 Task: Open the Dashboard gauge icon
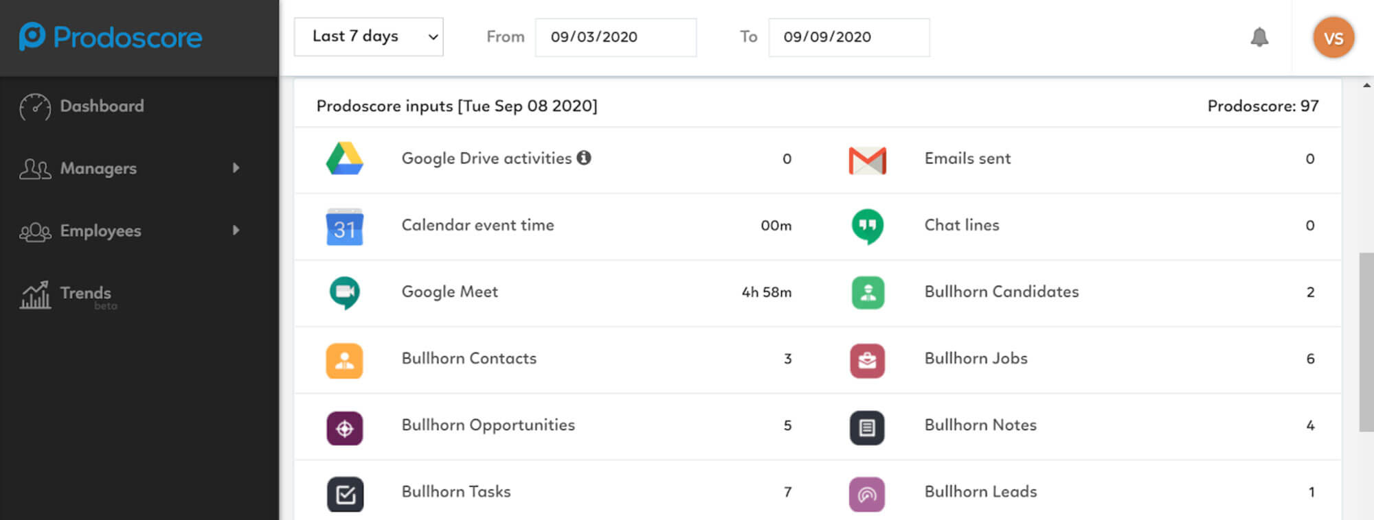(34, 107)
